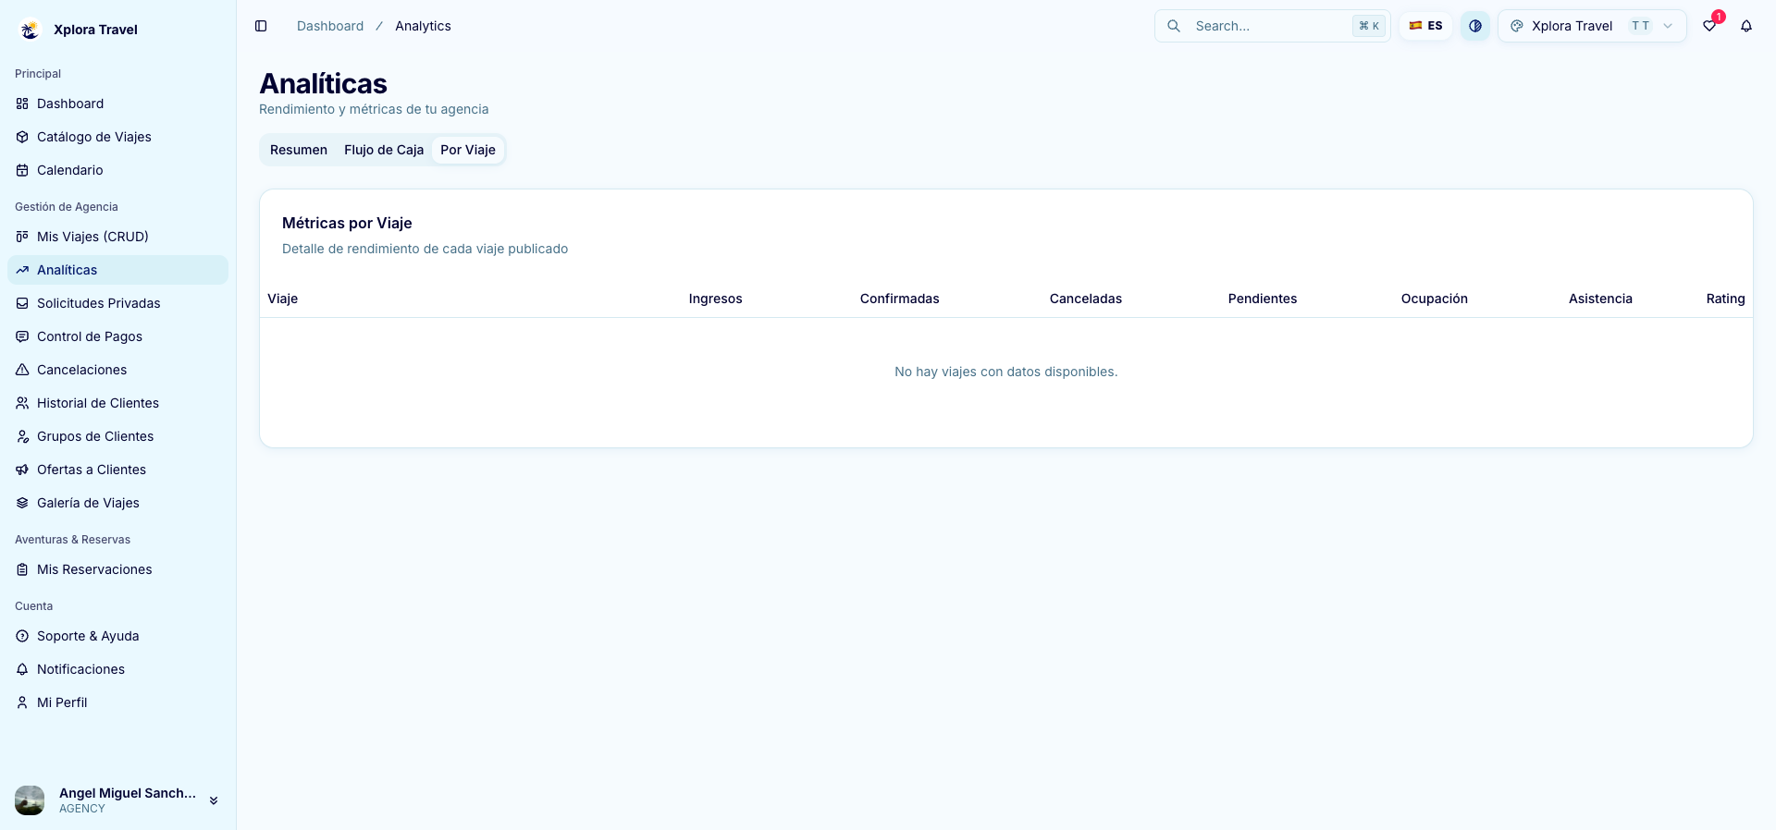
Task: Click the search magnifier icon
Action: 1174,26
